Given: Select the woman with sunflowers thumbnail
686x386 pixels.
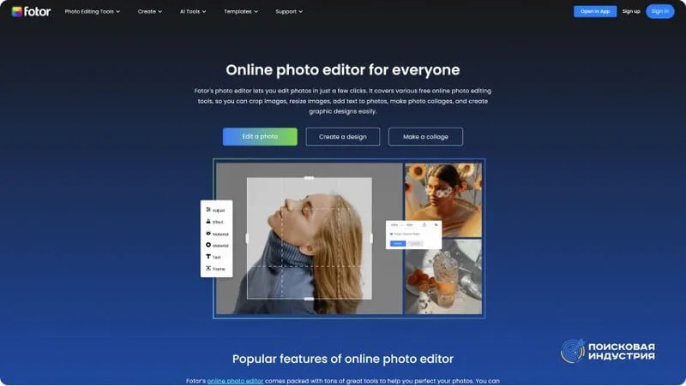Looking at the screenshot, I should [442, 199].
